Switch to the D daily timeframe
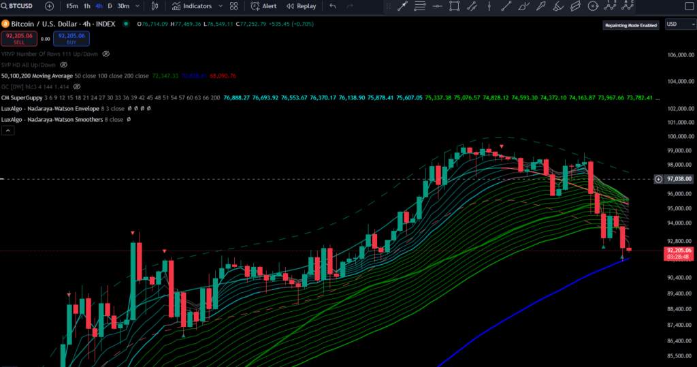The image size is (697, 367). click(110, 6)
